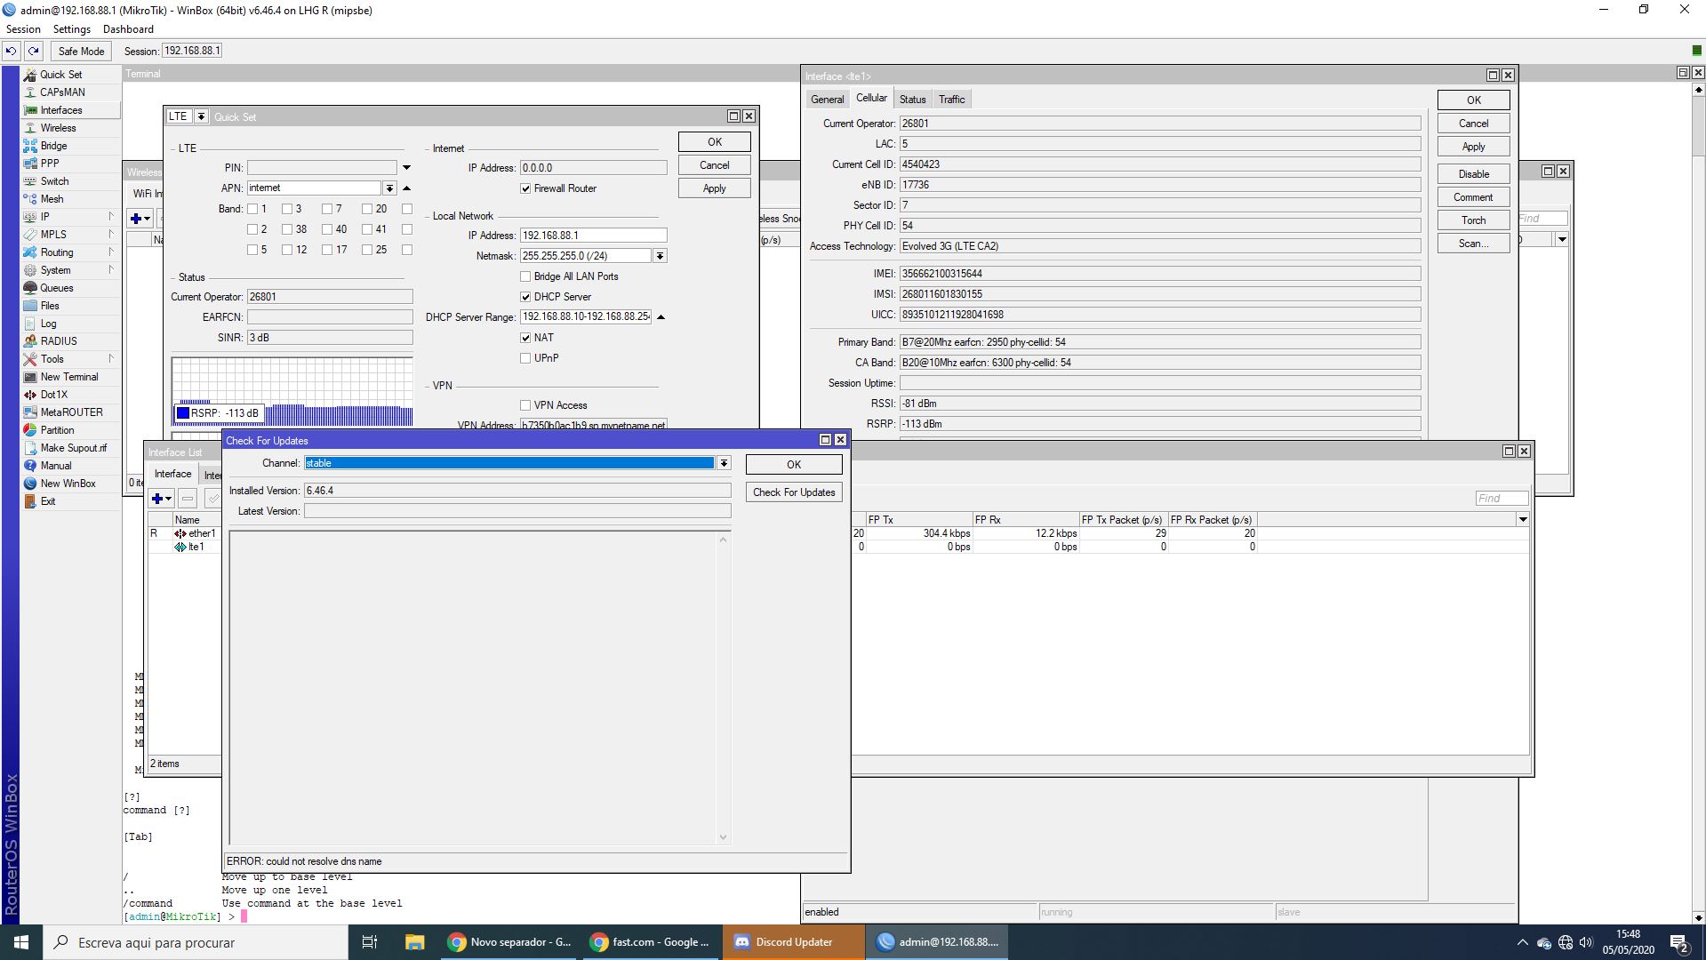Click the blue plus add button in Interface List
This screenshot has height=960, width=1706.
(x=157, y=499)
